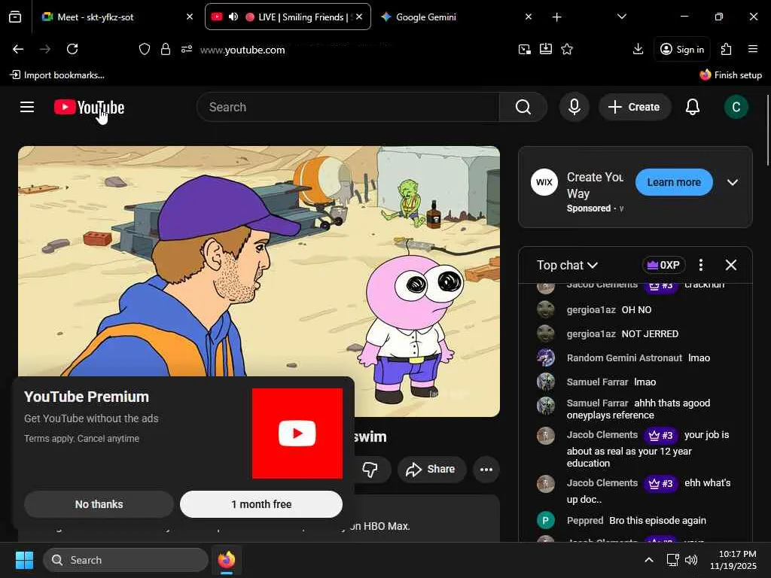Open network status in system tray
Viewport: 771px width, 578px height.
click(672, 560)
